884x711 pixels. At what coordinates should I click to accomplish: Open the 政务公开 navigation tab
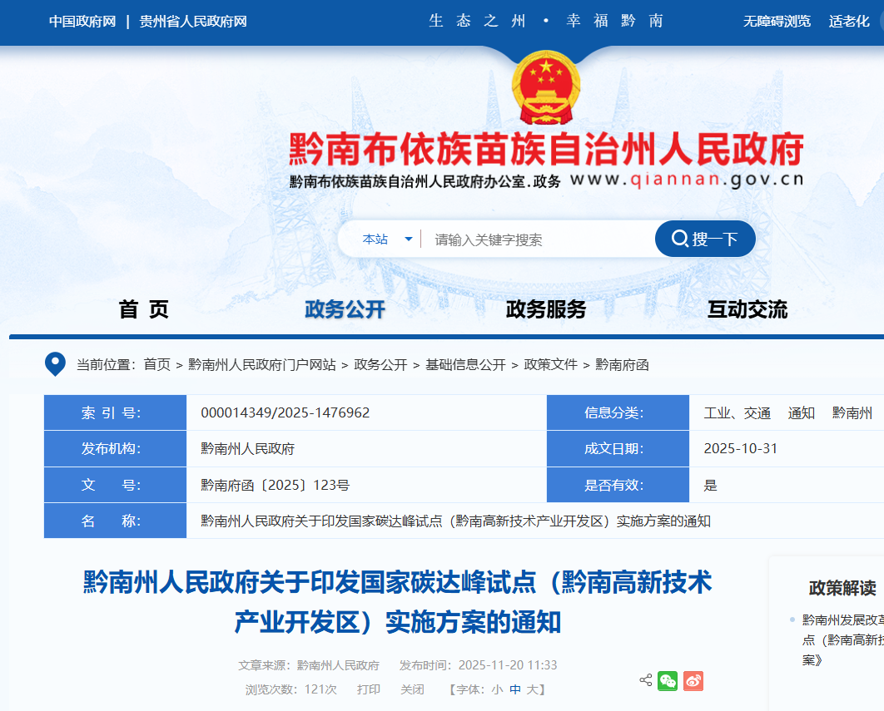345,309
